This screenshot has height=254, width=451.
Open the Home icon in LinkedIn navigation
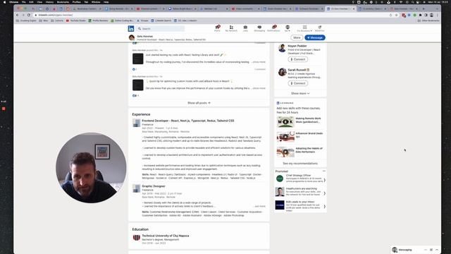[218, 28]
